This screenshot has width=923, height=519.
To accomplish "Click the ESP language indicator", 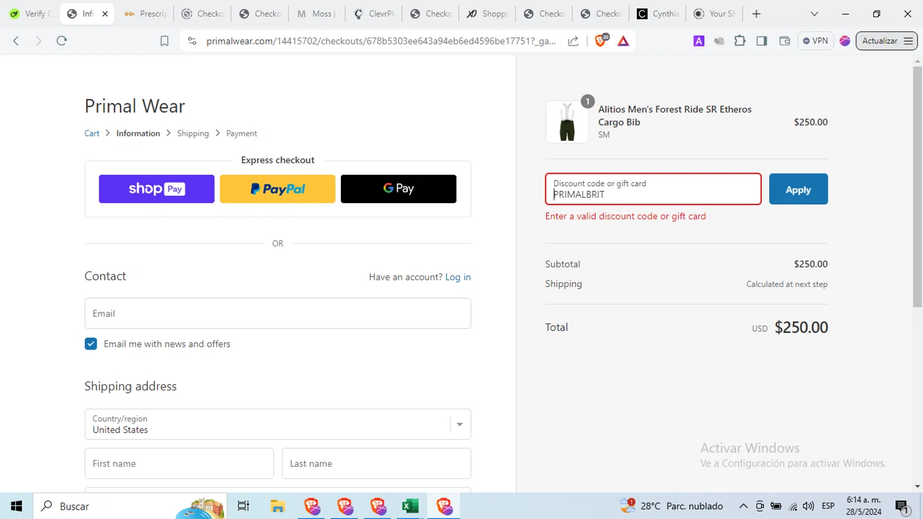I will tap(828, 506).
